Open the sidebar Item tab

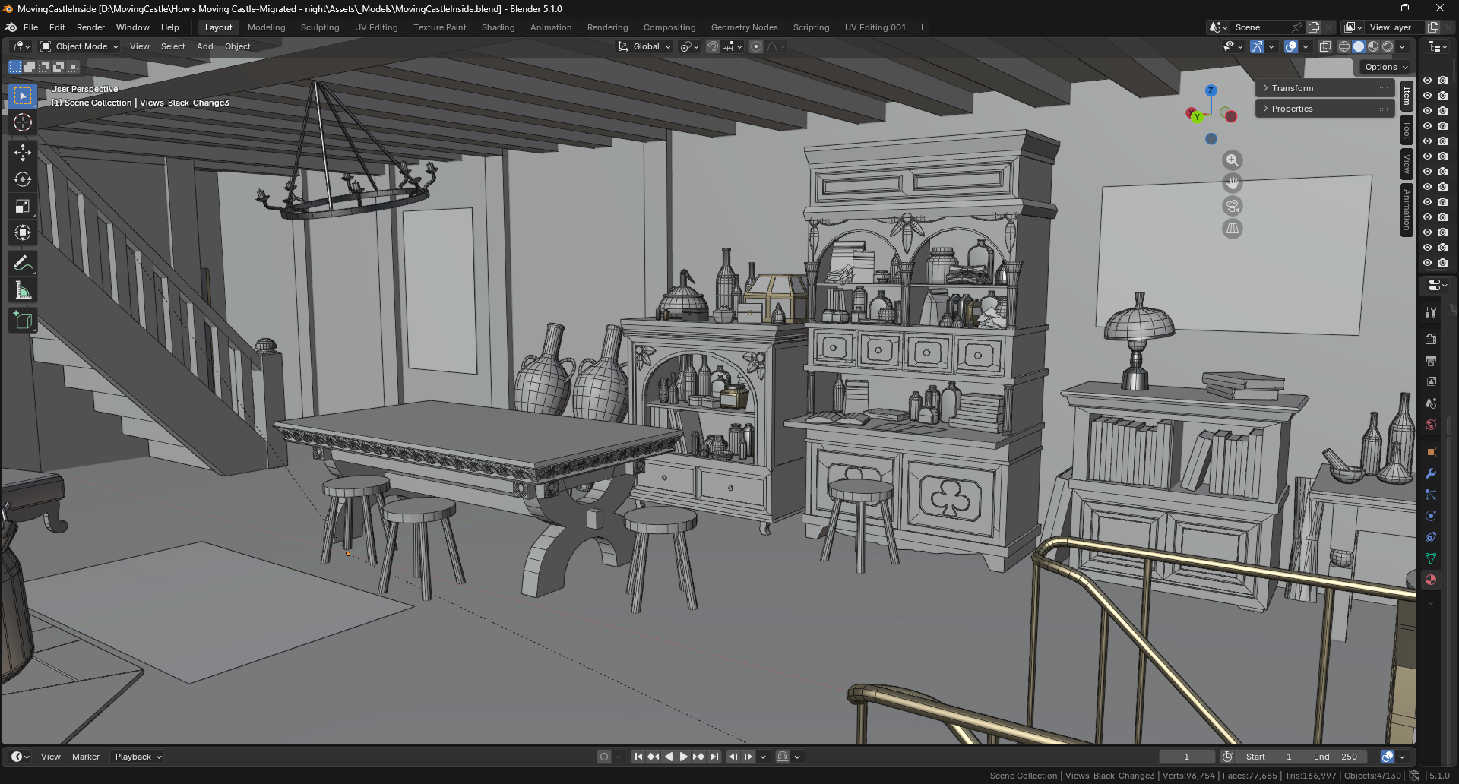click(x=1407, y=96)
